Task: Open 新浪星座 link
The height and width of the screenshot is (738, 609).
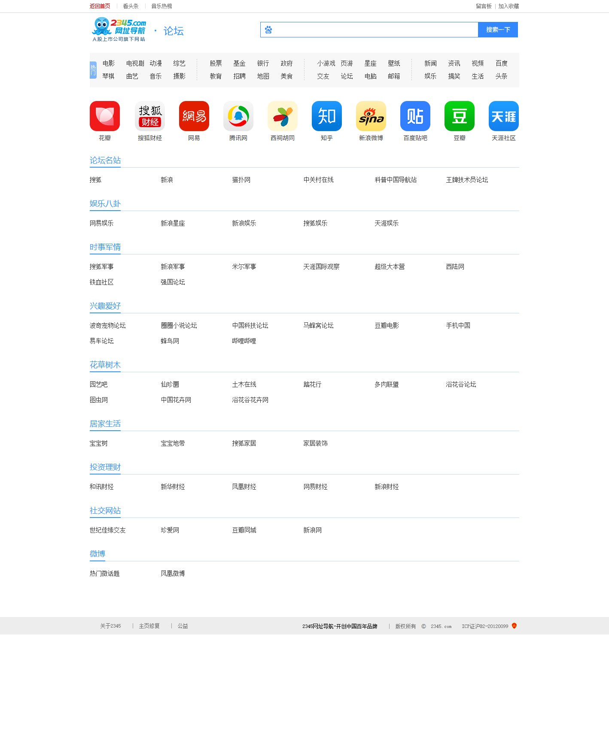Action: pos(173,223)
